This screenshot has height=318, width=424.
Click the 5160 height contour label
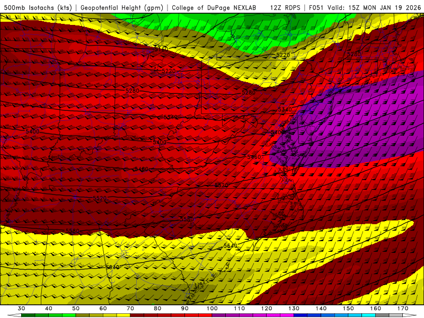pyautogui.click(x=162, y=49)
